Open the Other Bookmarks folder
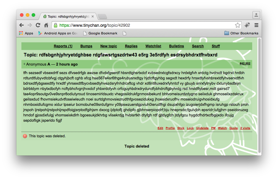The image size is (278, 179). (241, 33)
